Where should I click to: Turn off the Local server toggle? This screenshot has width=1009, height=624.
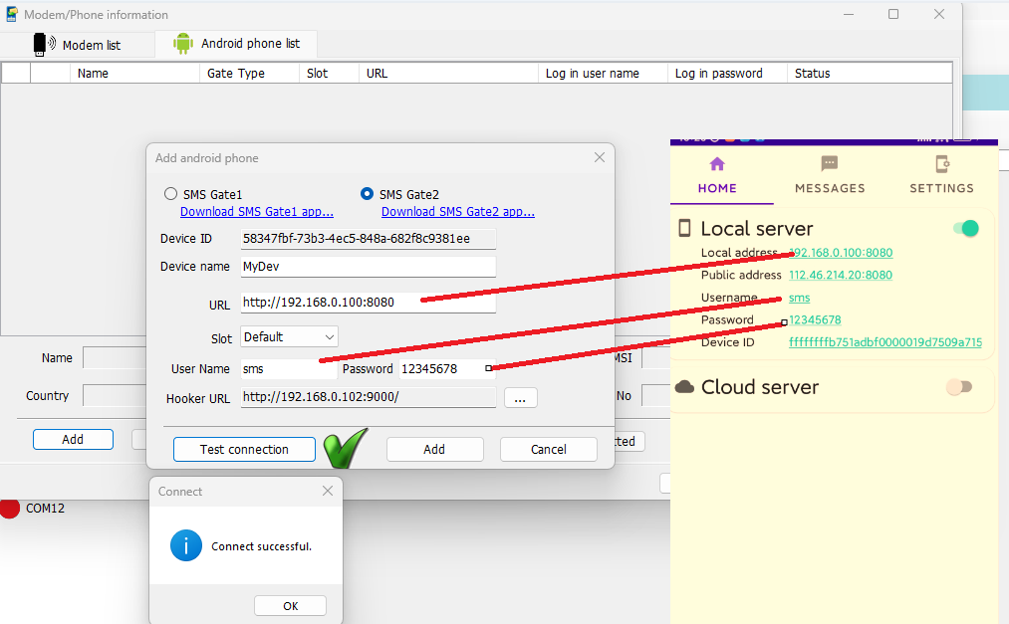coord(965,229)
